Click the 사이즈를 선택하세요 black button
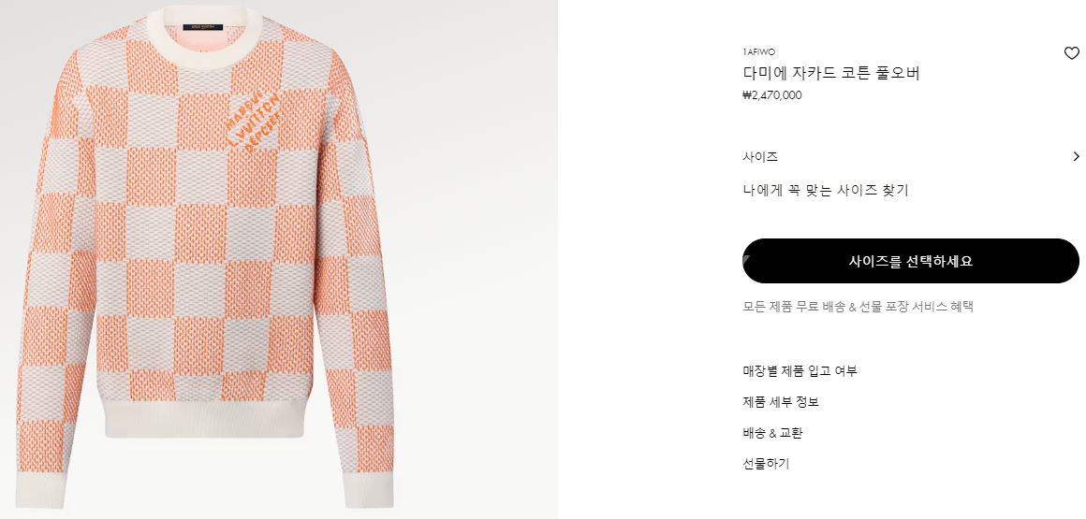 (x=911, y=261)
